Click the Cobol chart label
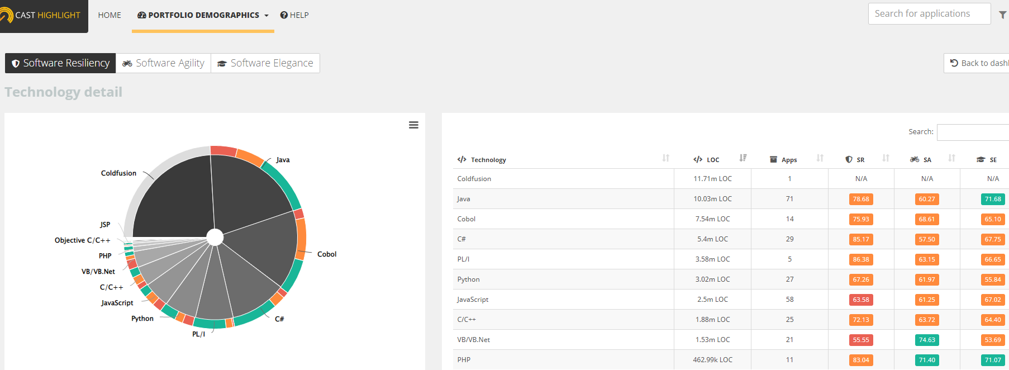1009x370 pixels. click(x=327, y=254)
